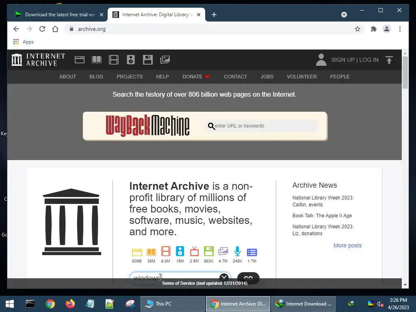Close the Internet Archive browser tab
416x312 pixels.
click(x=198, y=15)
